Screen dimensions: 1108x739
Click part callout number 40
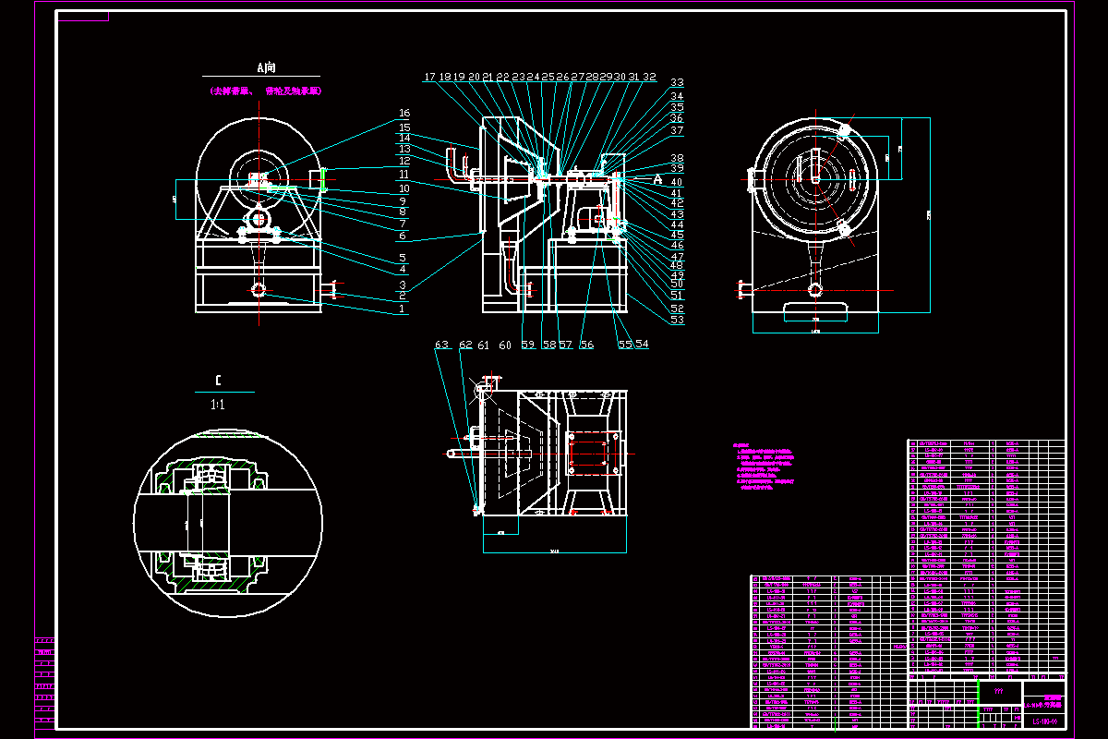677,182
